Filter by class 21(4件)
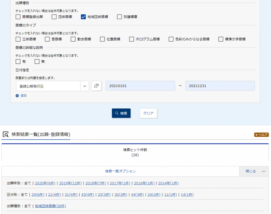The height and width of the screenshot is (214, 271). (55, 194)
